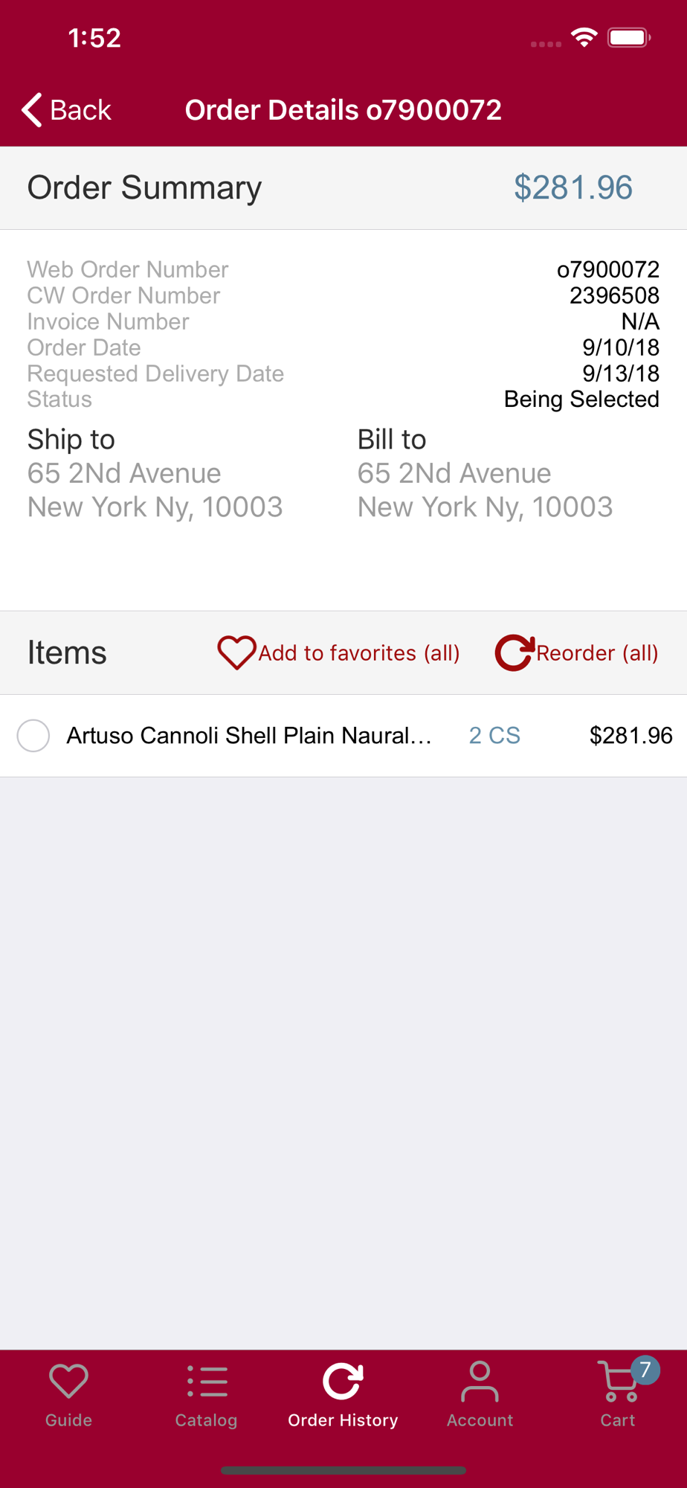Open the Guide heart icon
Viewport: 687px width, 1488px height.
[x=68, y=1381]
